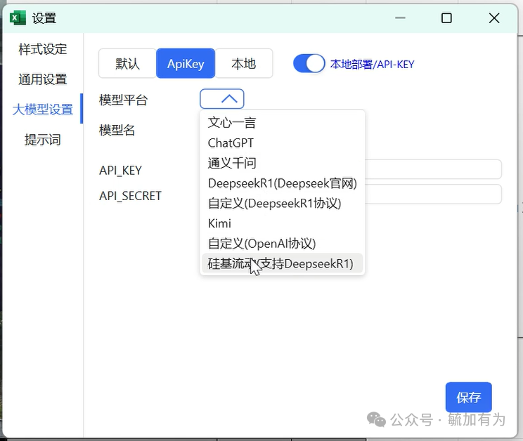Maximize the 设置 window
The image size is (523, 441).
[x=446, y=18]
